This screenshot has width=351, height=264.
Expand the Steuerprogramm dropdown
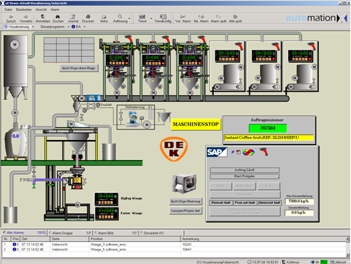point(68,27)
